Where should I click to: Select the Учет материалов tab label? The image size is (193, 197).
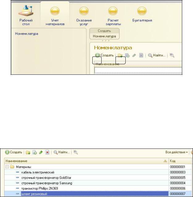[55, 22]
